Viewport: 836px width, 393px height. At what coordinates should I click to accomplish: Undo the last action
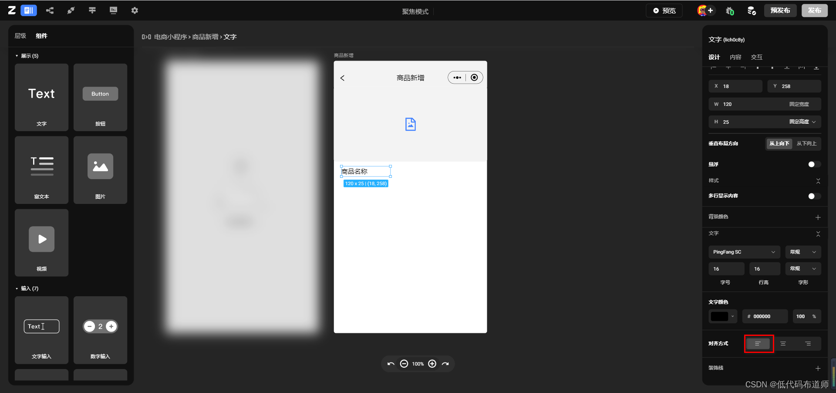pos(391,364)
